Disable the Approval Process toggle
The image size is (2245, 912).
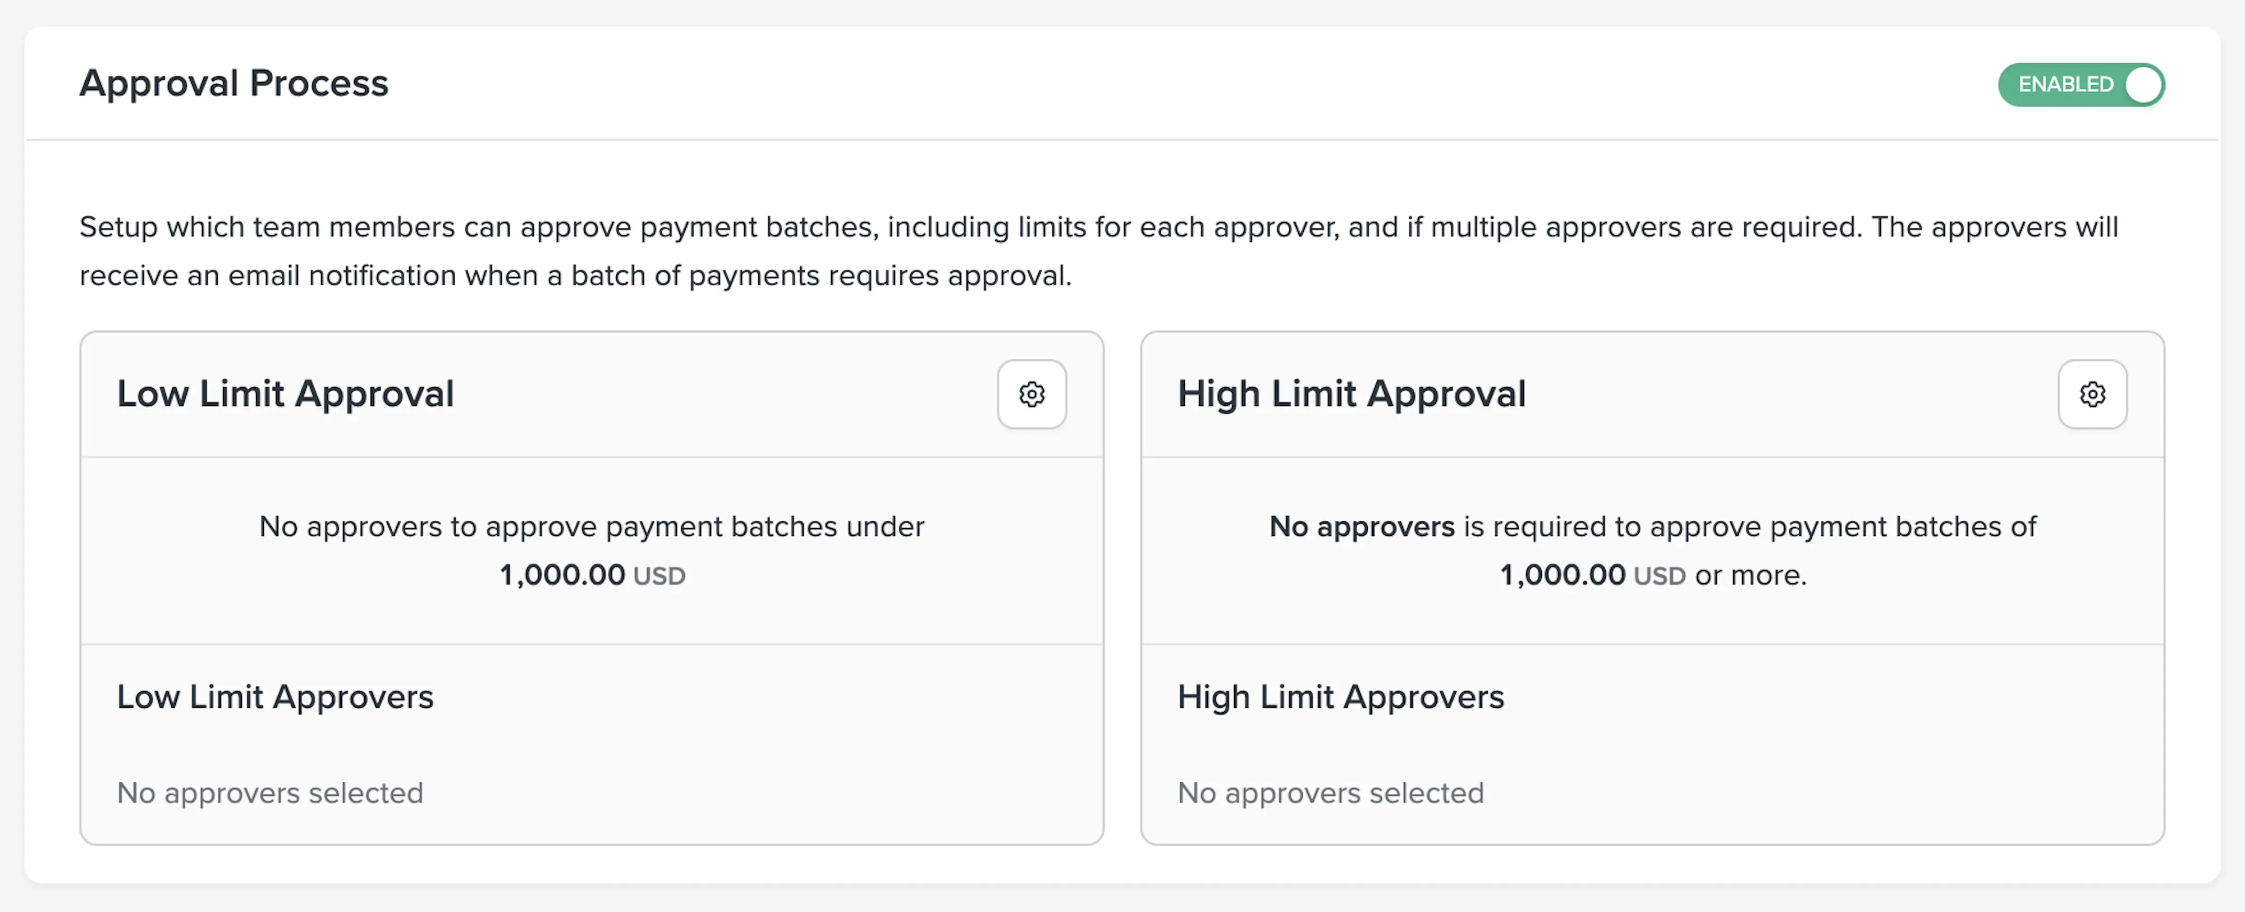point(2081,85)
